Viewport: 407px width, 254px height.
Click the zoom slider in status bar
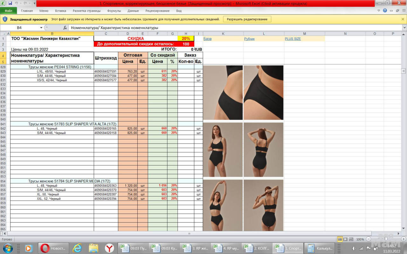tap(386, 239)
